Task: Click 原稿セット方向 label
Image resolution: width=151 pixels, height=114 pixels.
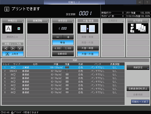Action: 13,44
